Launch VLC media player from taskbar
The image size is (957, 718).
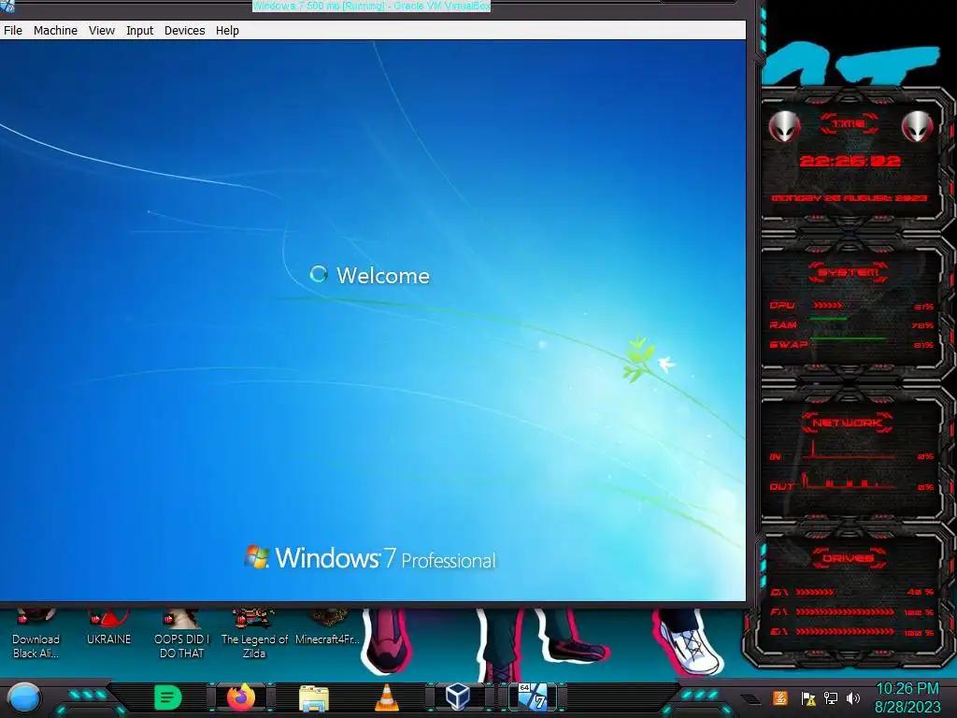(x=386, y=697)
